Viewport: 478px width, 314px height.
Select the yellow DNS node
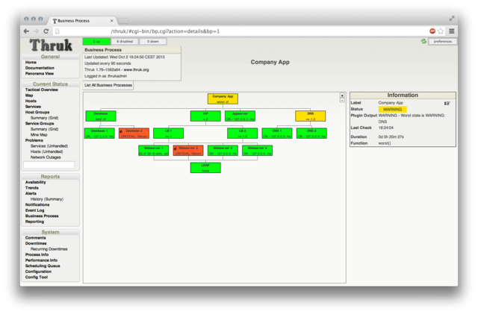311,116
